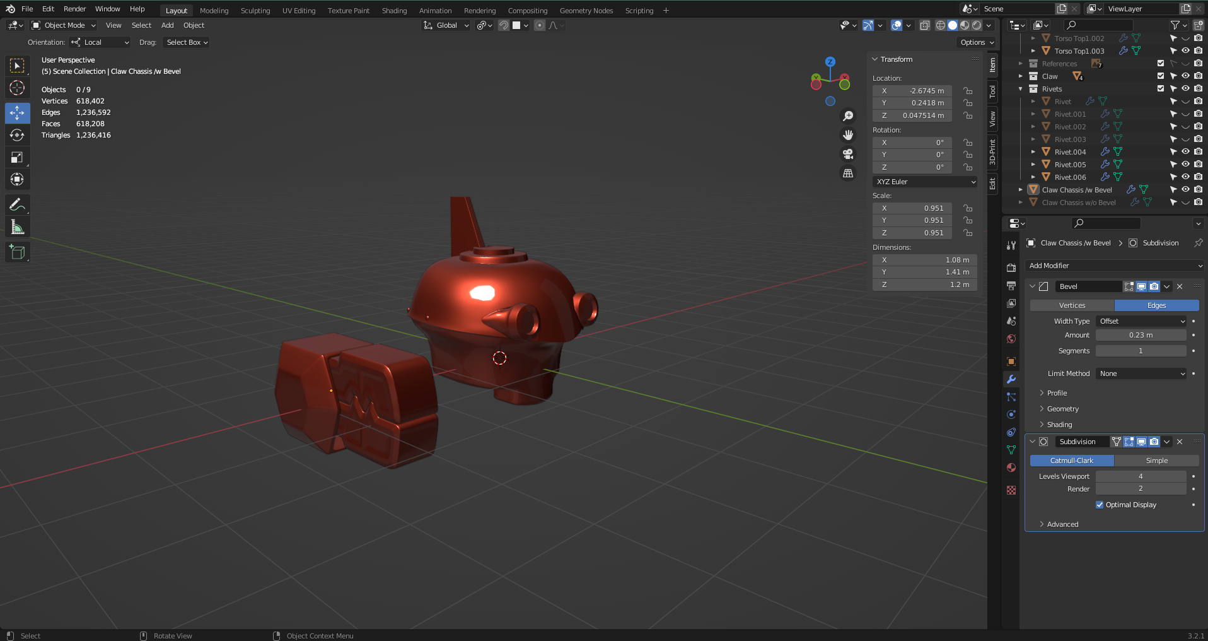Set bevel mode to Vertices
The height and width of the screenshot is (641, 1208).
point(1072,305)
